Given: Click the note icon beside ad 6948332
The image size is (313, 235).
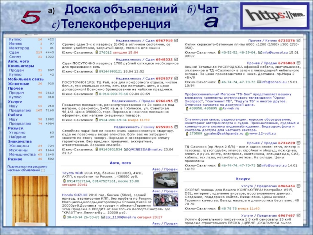Looking at the screenshot, I should click(176, 60).
